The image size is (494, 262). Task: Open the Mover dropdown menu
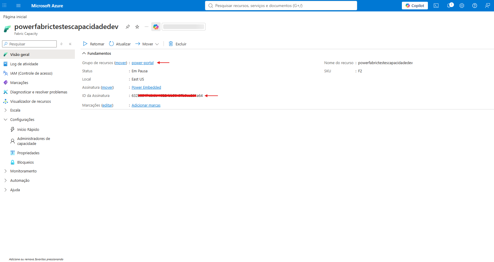click(147, 44)
